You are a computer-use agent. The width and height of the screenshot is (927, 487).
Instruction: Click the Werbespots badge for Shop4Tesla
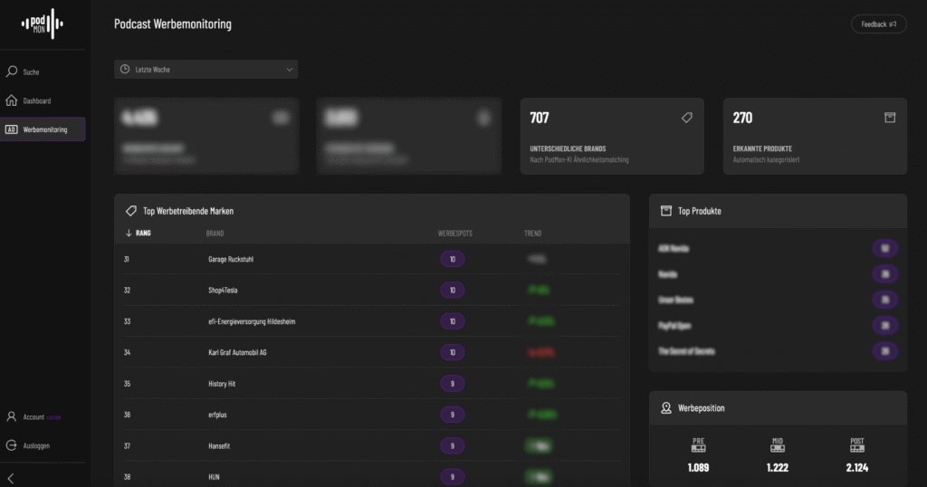(x=452, y=291)
